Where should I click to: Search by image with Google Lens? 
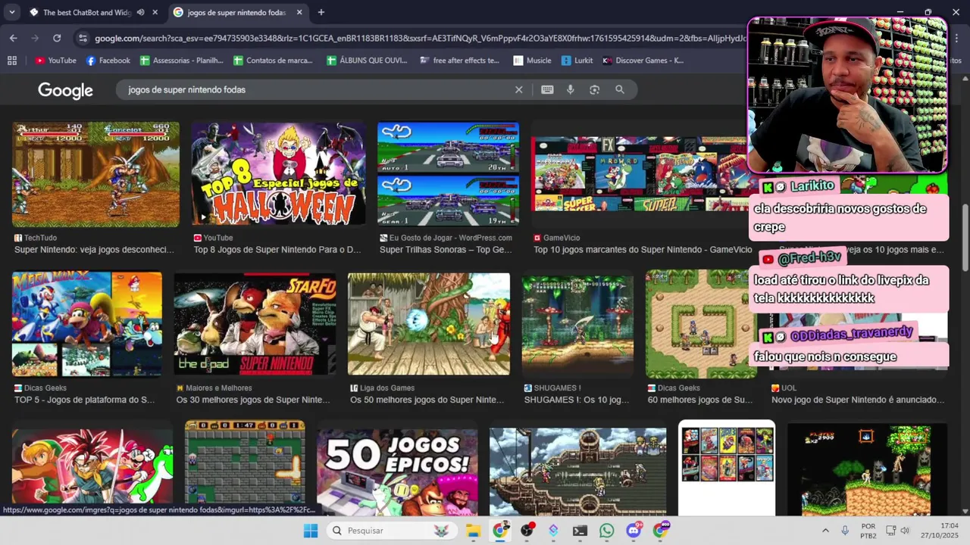pyautogui.click(x=595, y=89)
